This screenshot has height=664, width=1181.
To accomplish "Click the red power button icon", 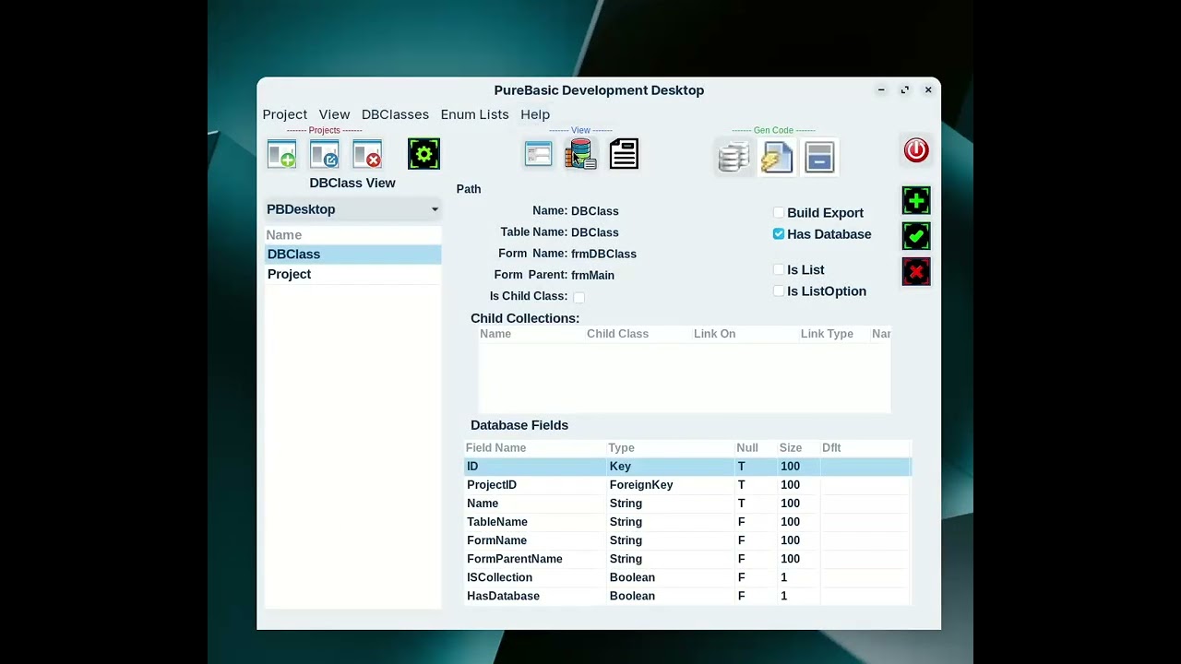I will [x=916, y=150].
